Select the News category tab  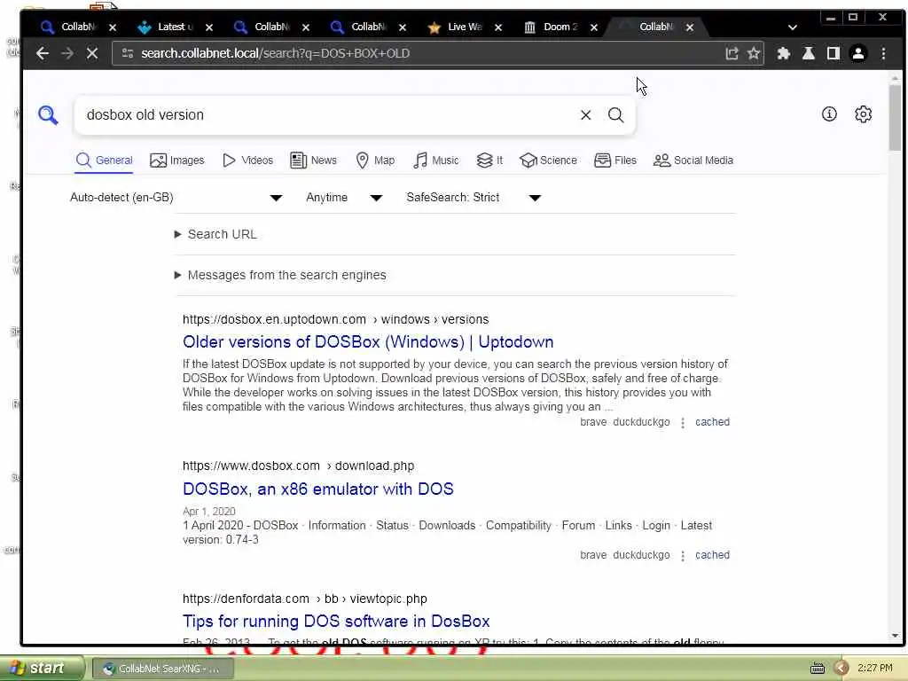tap(313, 160)
